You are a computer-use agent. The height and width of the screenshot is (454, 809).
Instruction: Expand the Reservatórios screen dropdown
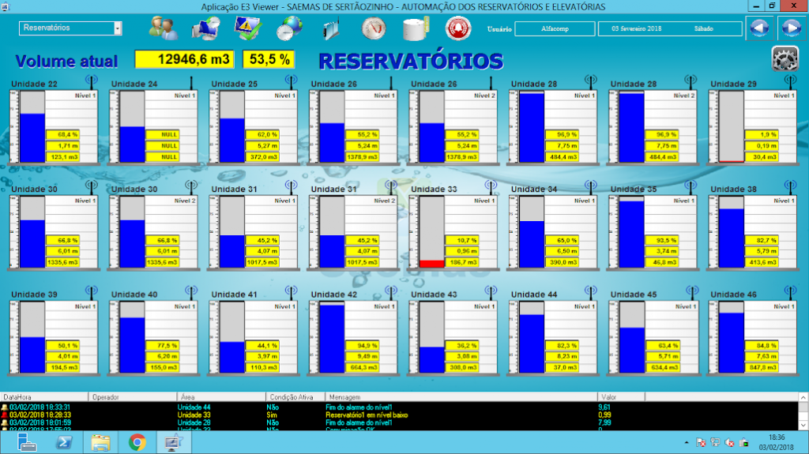coord(118,28)
